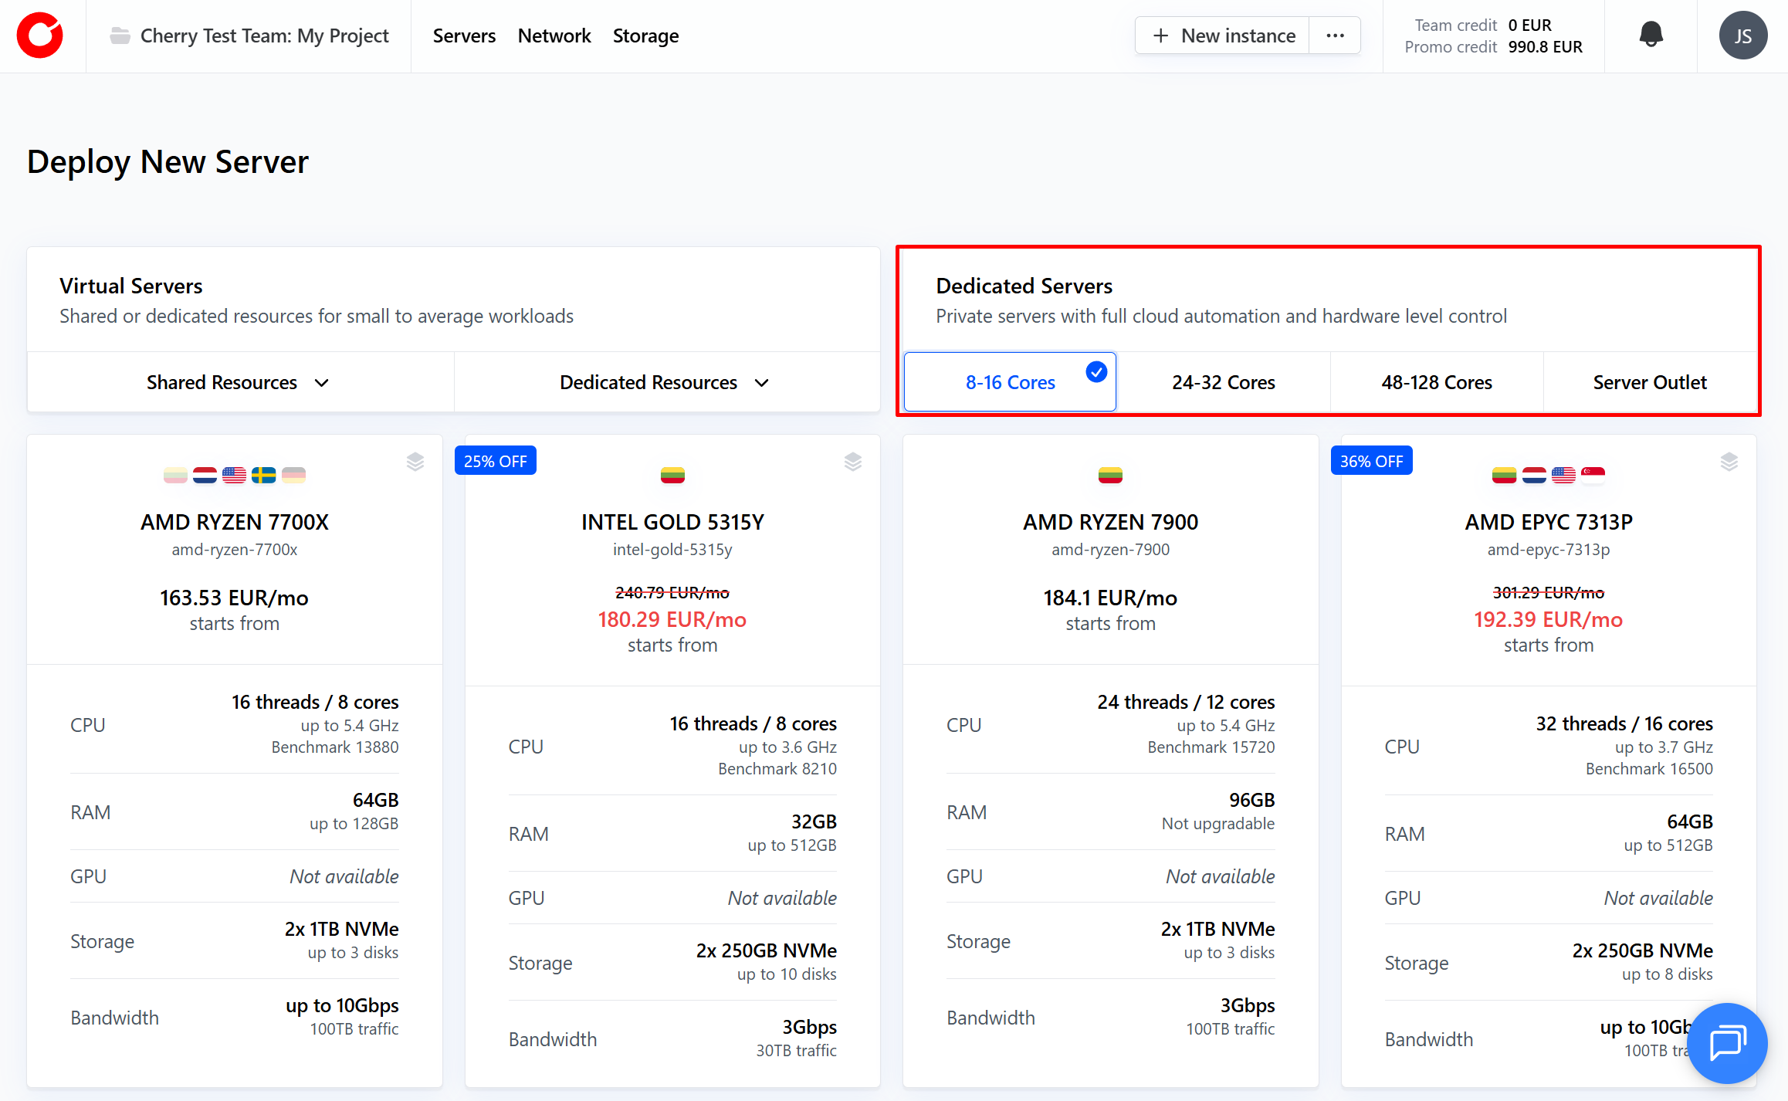Select the 24-32 Cores option

1223,382
